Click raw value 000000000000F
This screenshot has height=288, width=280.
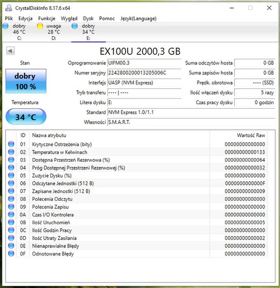point(245,183)
